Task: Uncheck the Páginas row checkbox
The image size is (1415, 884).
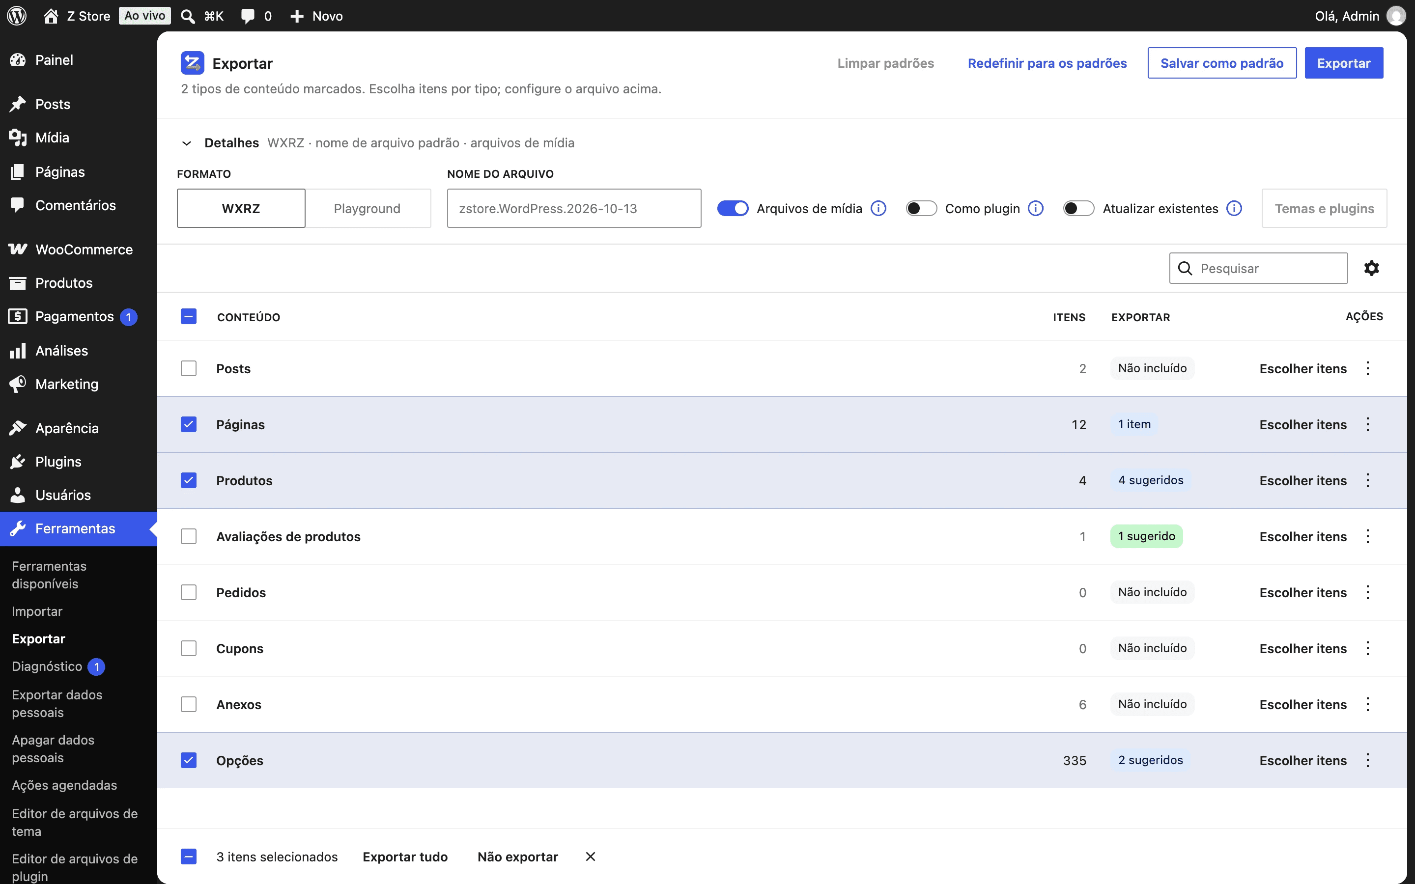Action: pyautogui.click(x=188, y=424)
